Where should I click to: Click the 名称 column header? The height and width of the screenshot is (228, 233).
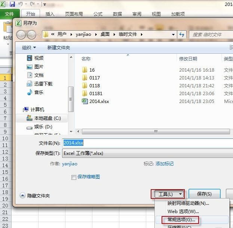tap(86, 59)
